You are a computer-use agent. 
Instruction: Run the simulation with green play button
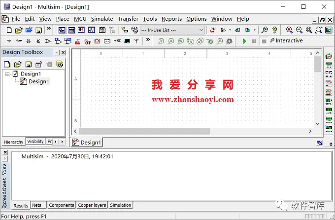tap(244, 41)
